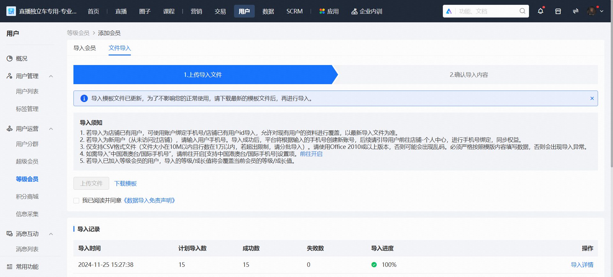The height and width of the screenshot is (277, 613).
Task: Dismiss the template update notice
Action: pyautogui.click(x=592, y=98)
